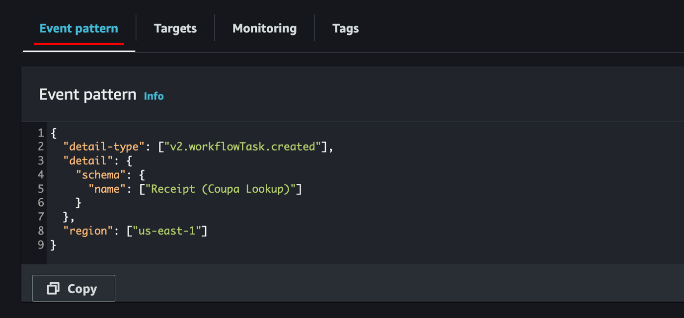Click the "v2.workflowTask.created" string value
Screen dimensions: 684x318
(x=242, y=147)
